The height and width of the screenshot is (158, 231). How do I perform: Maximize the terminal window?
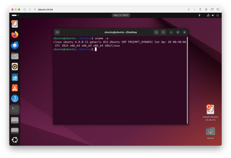pyautogui.click(x=178, y=32)
